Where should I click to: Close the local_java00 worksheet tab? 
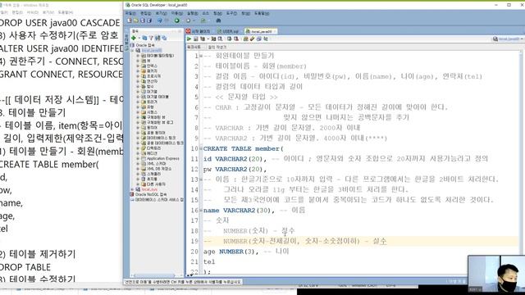pos(275,31)
